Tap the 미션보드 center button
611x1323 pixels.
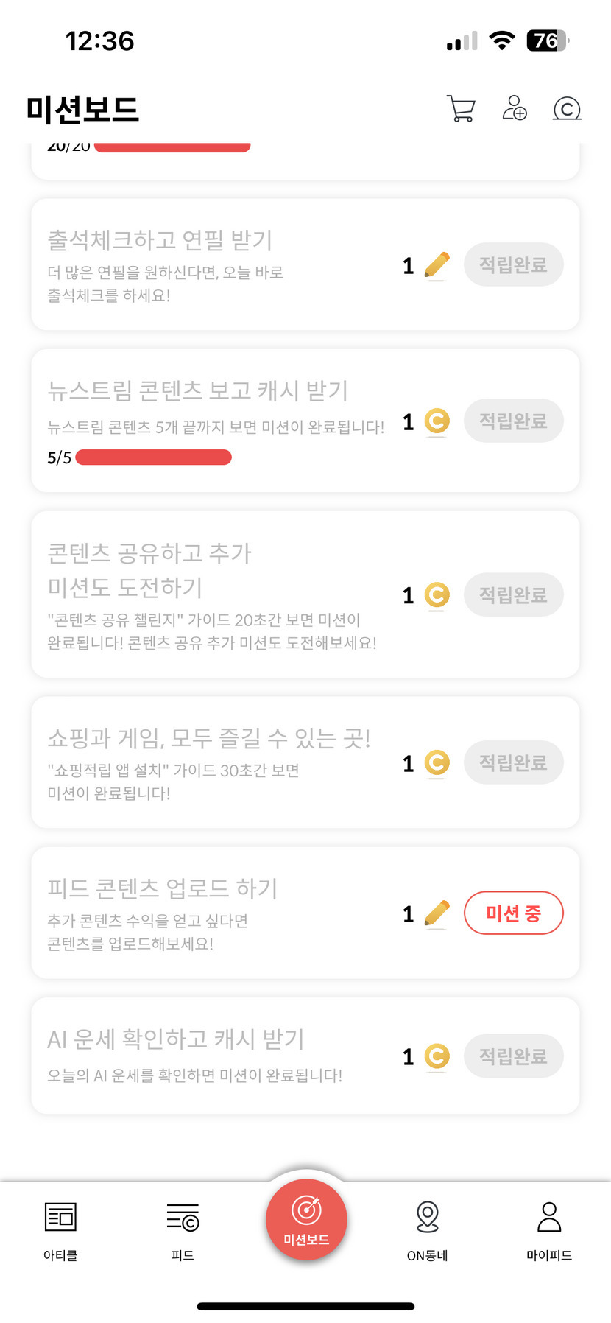[x=306, y=1220]
